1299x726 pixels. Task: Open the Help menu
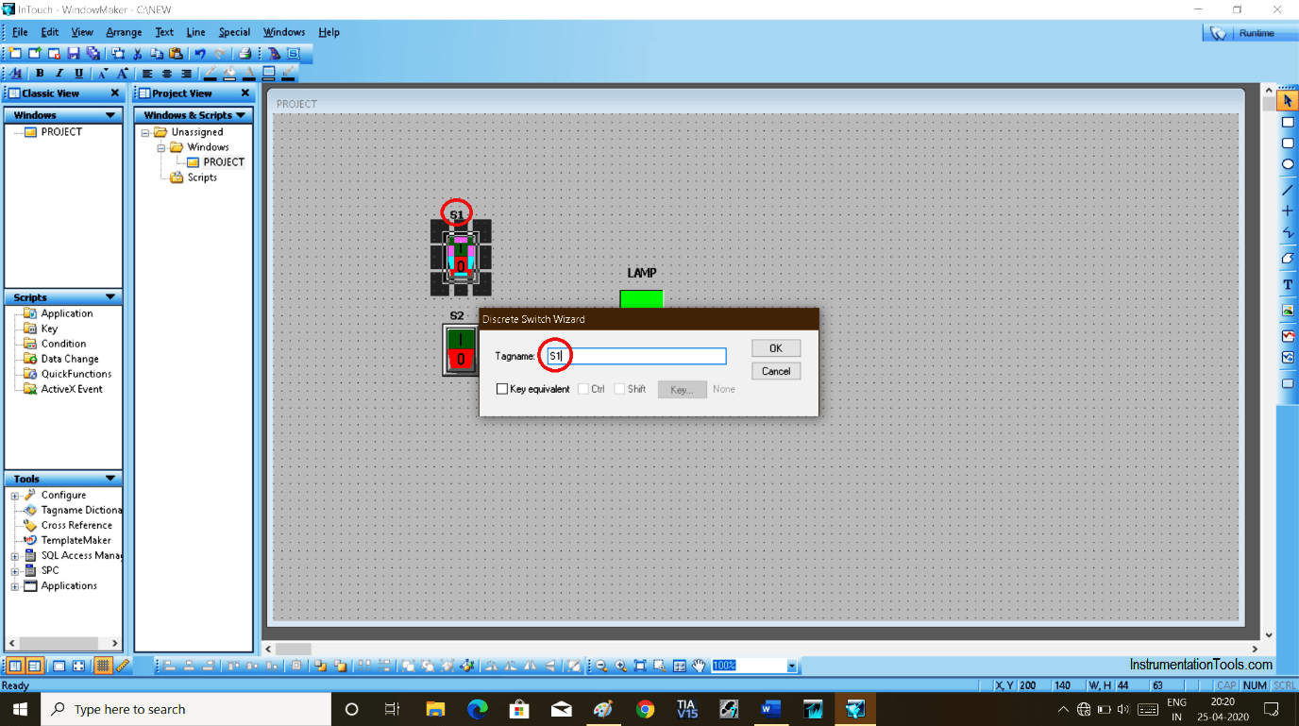pos(329,32)
